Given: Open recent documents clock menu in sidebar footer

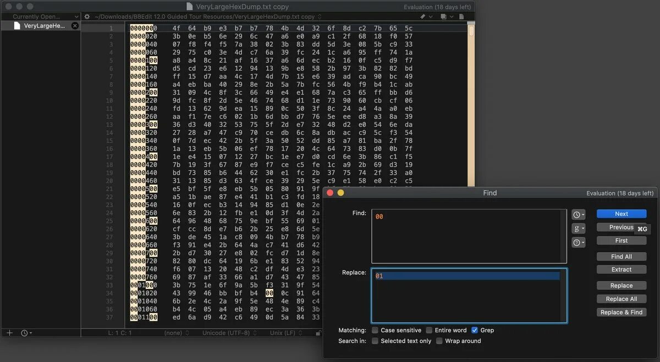Looking at the screenshot, I should click(26, 333).
